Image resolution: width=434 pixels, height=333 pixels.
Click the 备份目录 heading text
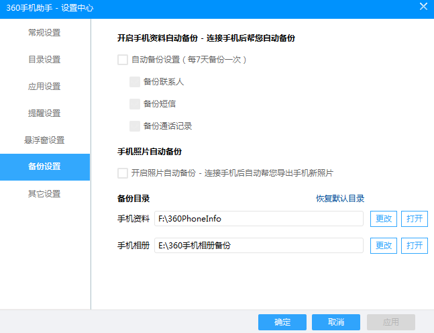[x=133, y=198]
